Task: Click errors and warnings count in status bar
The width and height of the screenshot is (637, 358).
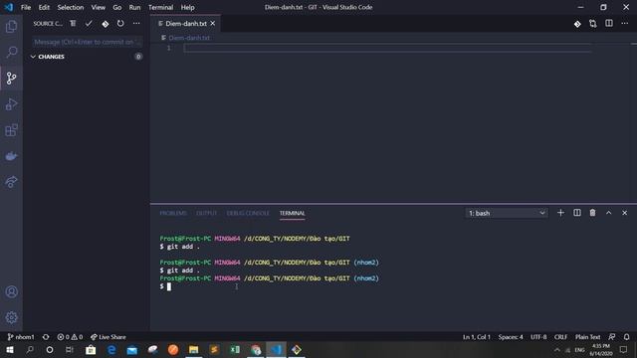Action: [70, 337]
